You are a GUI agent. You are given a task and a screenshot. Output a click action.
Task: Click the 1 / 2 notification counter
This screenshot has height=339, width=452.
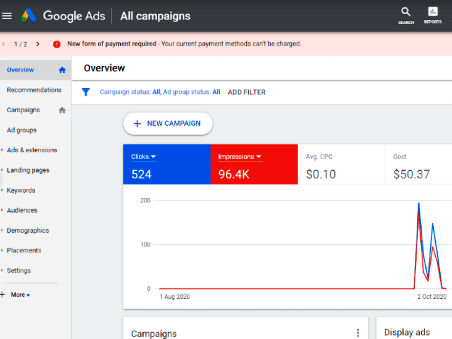pos(20,44)
